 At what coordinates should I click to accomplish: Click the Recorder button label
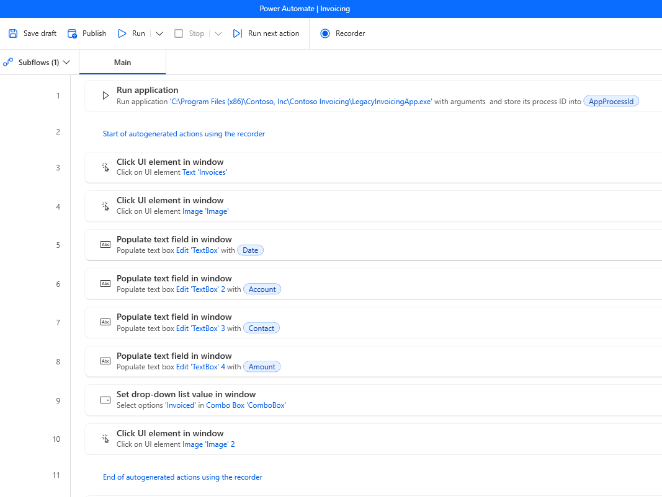pyautogui.click(x=350, y=33)
